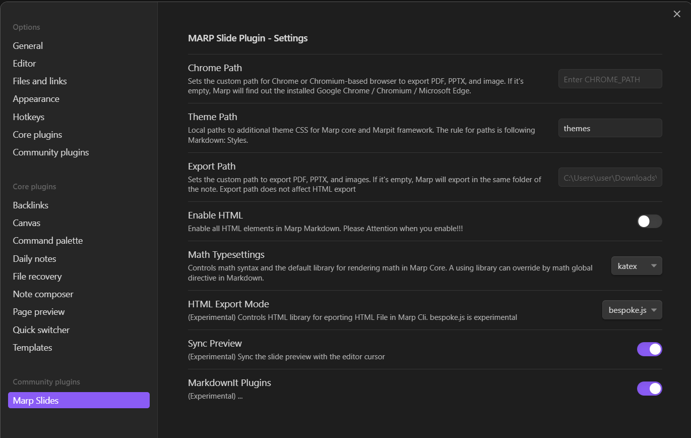Open the Math Typesettings katex dropdown
This screenshot has height=438, width=691.
click(x=637, y=266)
